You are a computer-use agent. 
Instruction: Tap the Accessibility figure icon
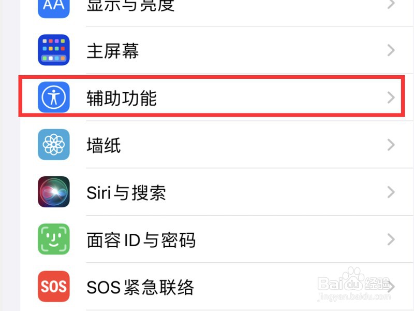point(54,97)
